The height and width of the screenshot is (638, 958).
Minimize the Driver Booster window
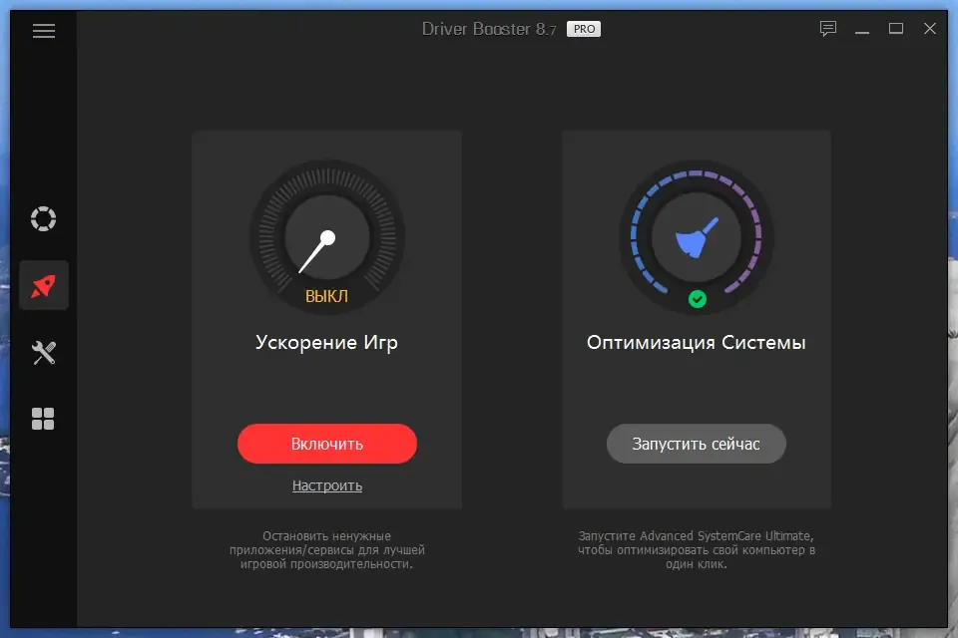click(862, 29)
